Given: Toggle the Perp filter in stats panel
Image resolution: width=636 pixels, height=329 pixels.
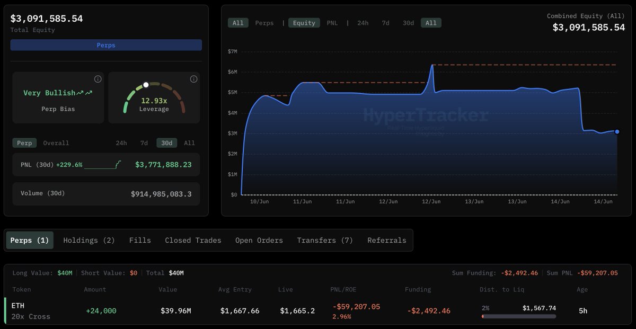Looking at the screenshot, I should (24, 143).
